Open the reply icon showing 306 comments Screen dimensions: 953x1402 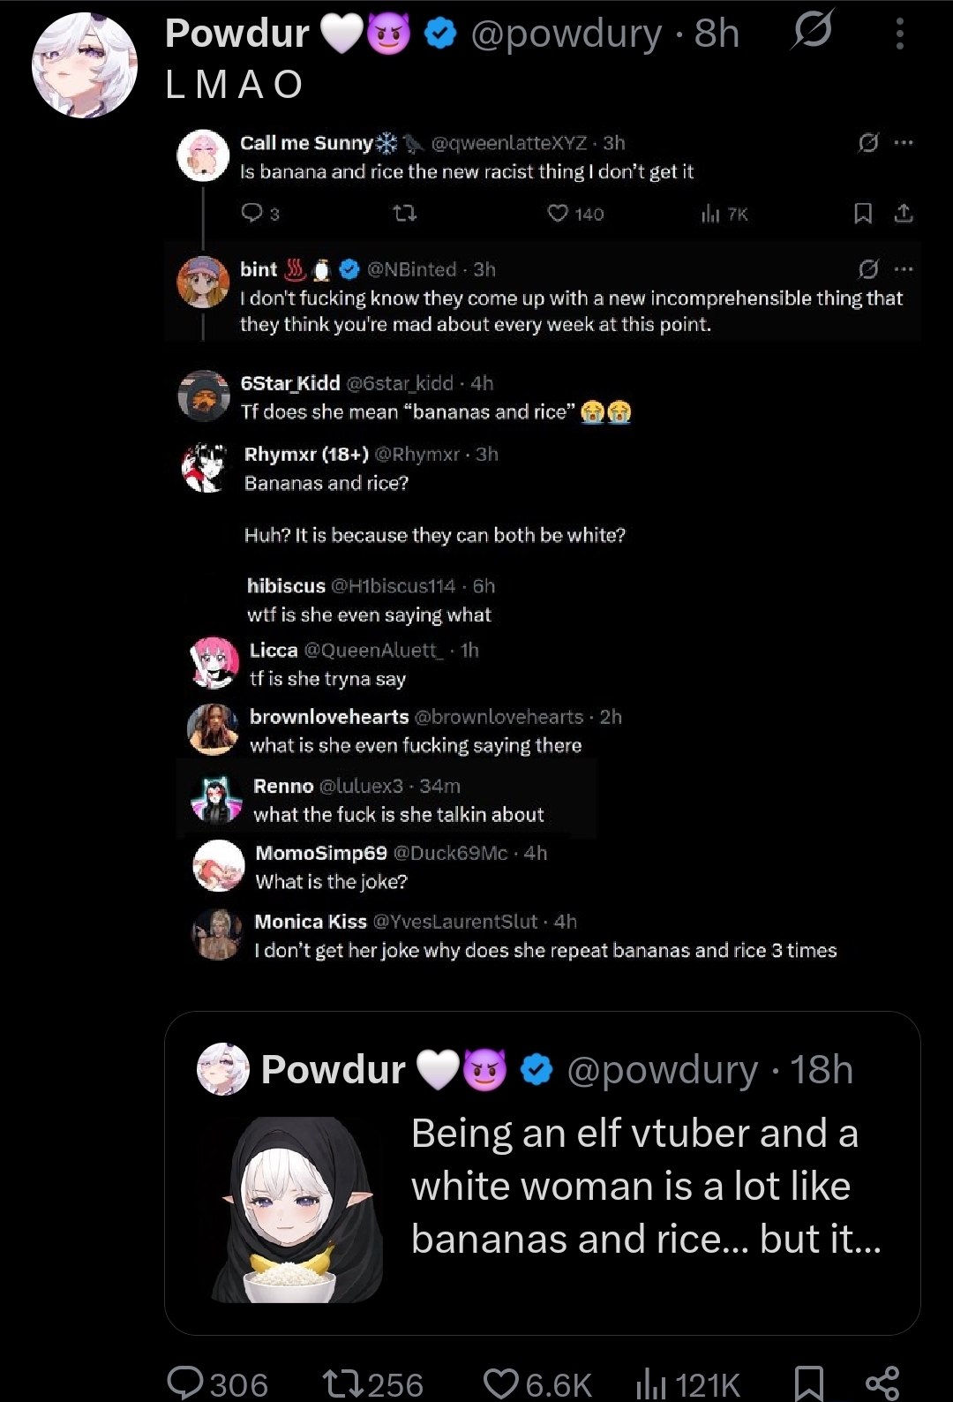point(218,1383)
